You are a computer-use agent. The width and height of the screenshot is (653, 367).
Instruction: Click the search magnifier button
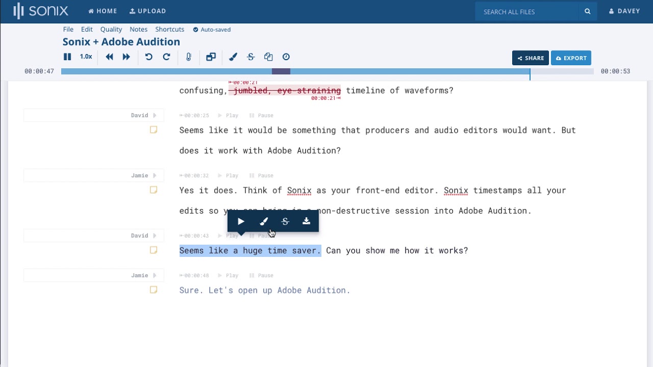(588, 11)
